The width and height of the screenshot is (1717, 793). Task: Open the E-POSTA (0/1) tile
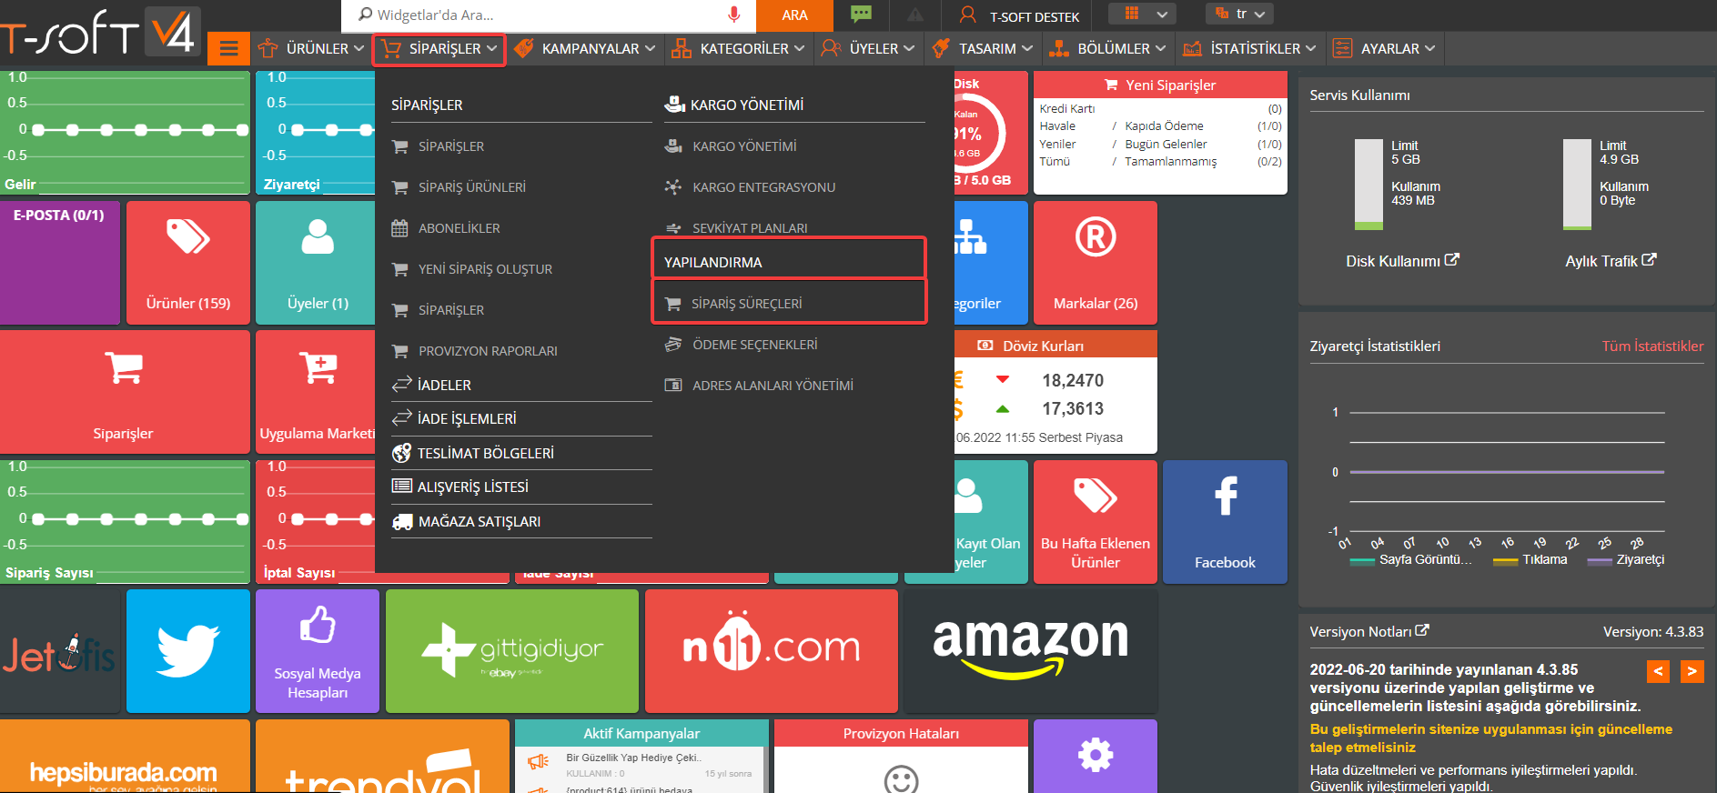[x=60, y=263]
